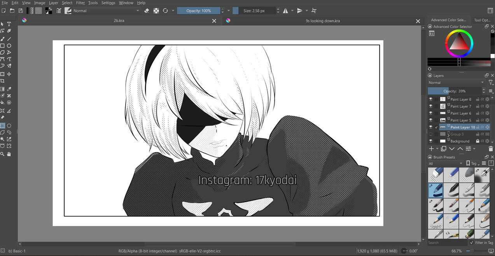Select the Calligraphy tool
The image size is (495, 256).
(9, 31)
